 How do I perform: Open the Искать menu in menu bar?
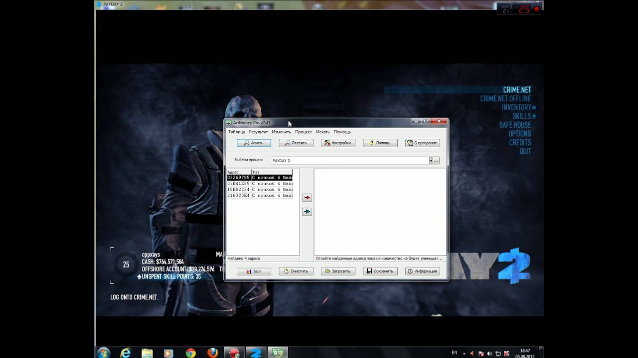click(x=322, y=132)
